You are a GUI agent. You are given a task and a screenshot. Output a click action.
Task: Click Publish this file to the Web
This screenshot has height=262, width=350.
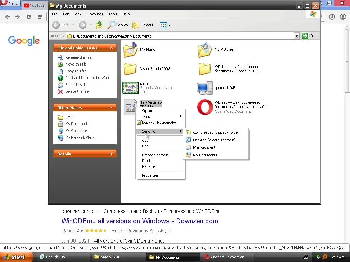(x=87, y=78)
